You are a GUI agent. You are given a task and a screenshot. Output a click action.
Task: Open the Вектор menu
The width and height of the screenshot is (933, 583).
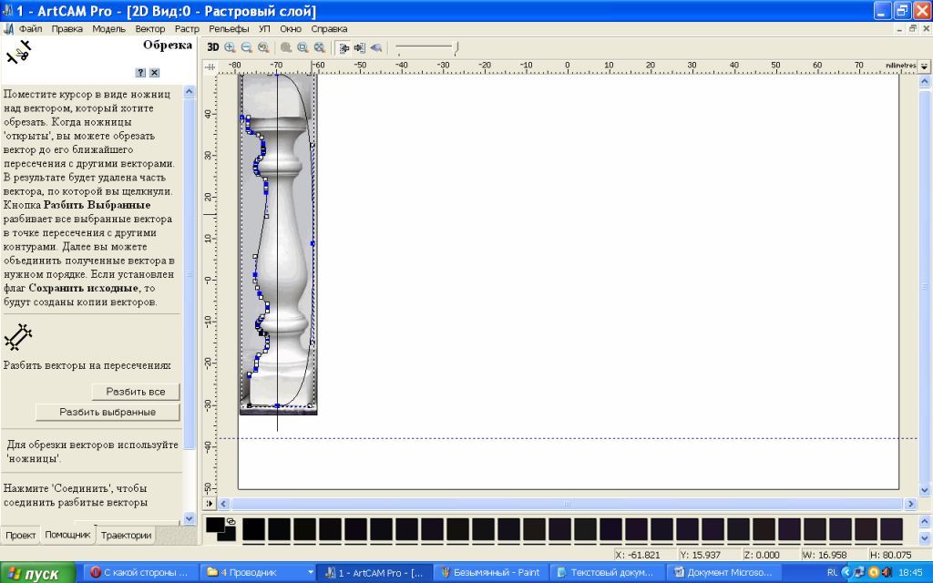(150, 28)
